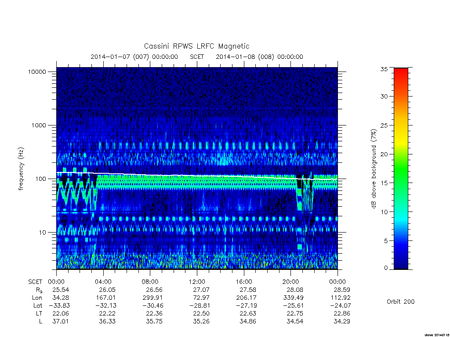Click the 08:00 time axis label

coord(150,282)
